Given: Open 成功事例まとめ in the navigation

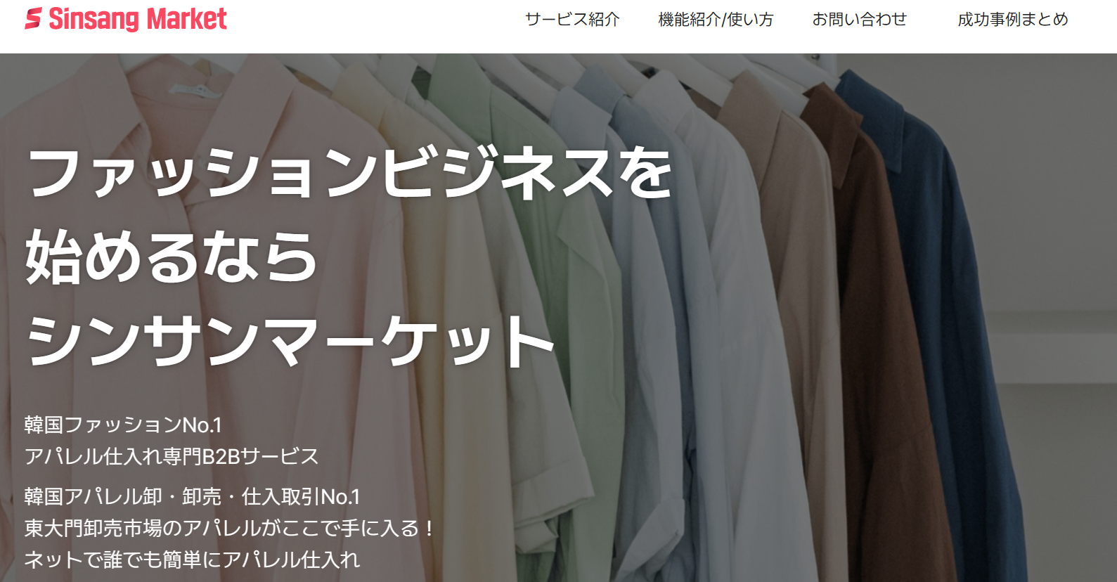Looking at the screenshot, I should pos(1013,20).
